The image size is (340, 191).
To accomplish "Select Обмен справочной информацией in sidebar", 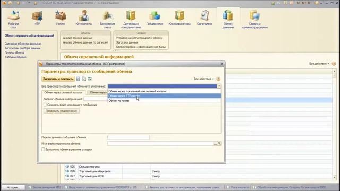I will (29, 36).
